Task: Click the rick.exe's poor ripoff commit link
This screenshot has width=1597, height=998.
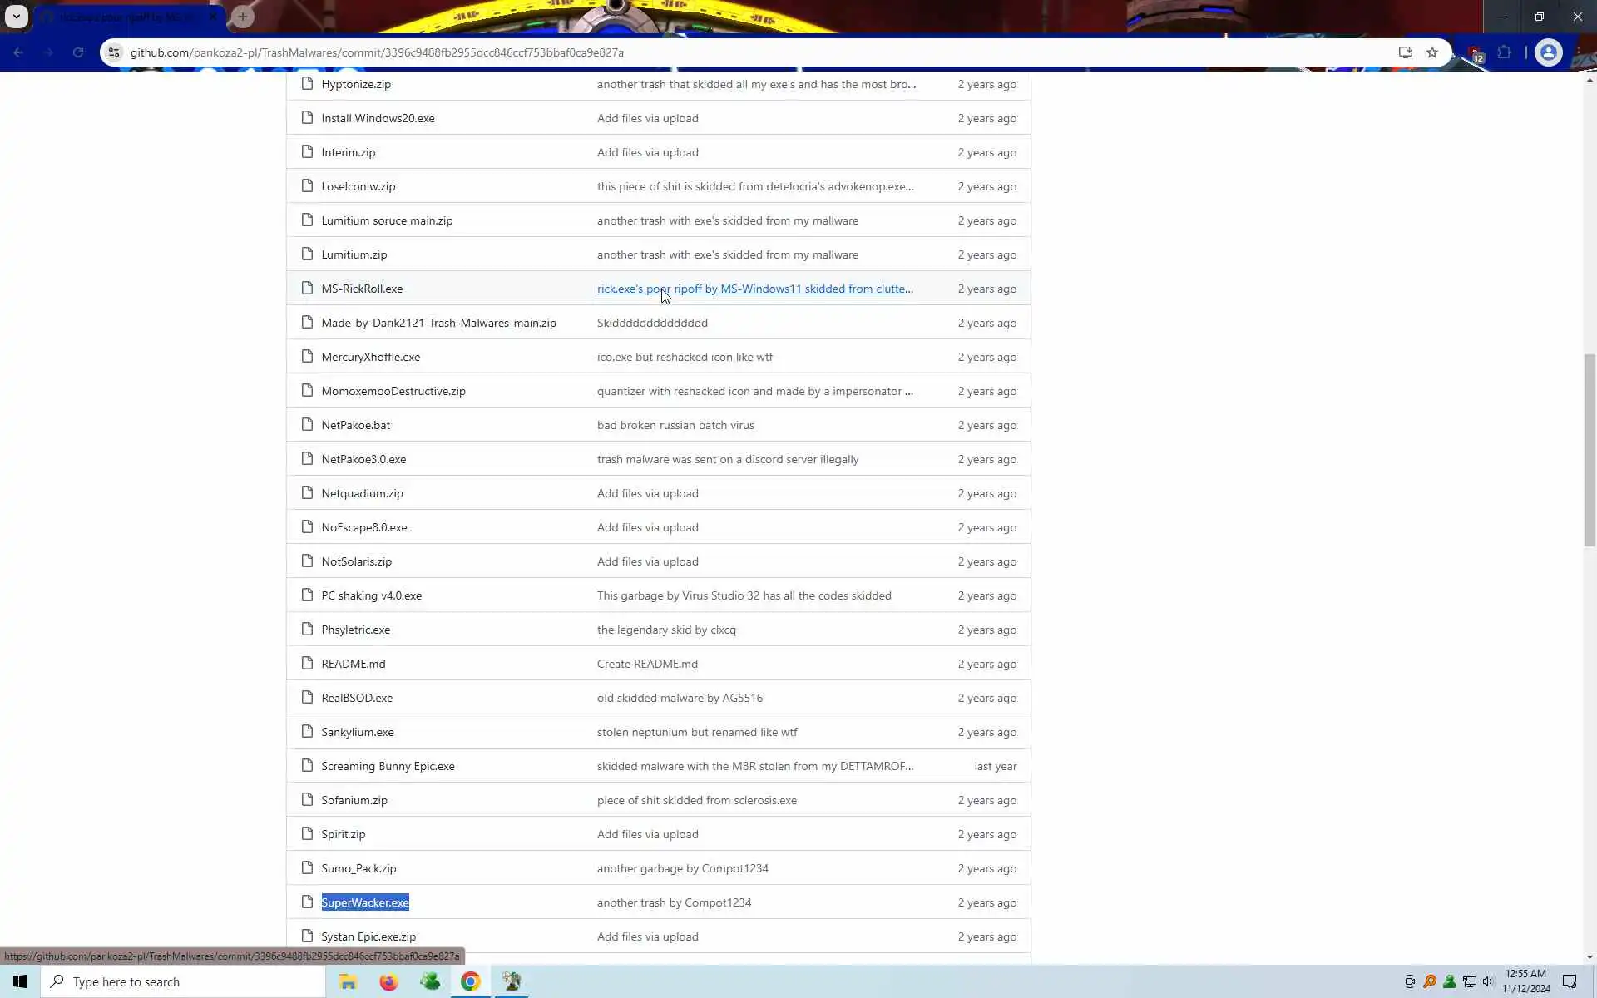Action: click(754, 289)
